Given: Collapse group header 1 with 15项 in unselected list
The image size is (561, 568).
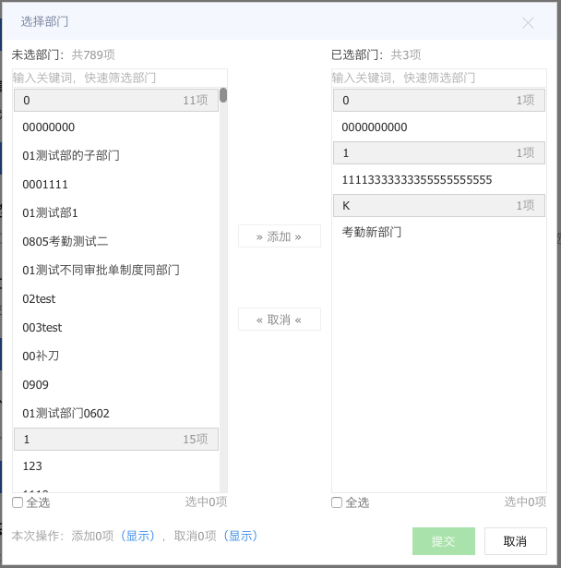Looking at the screenshot, I should tap(115, 439).
